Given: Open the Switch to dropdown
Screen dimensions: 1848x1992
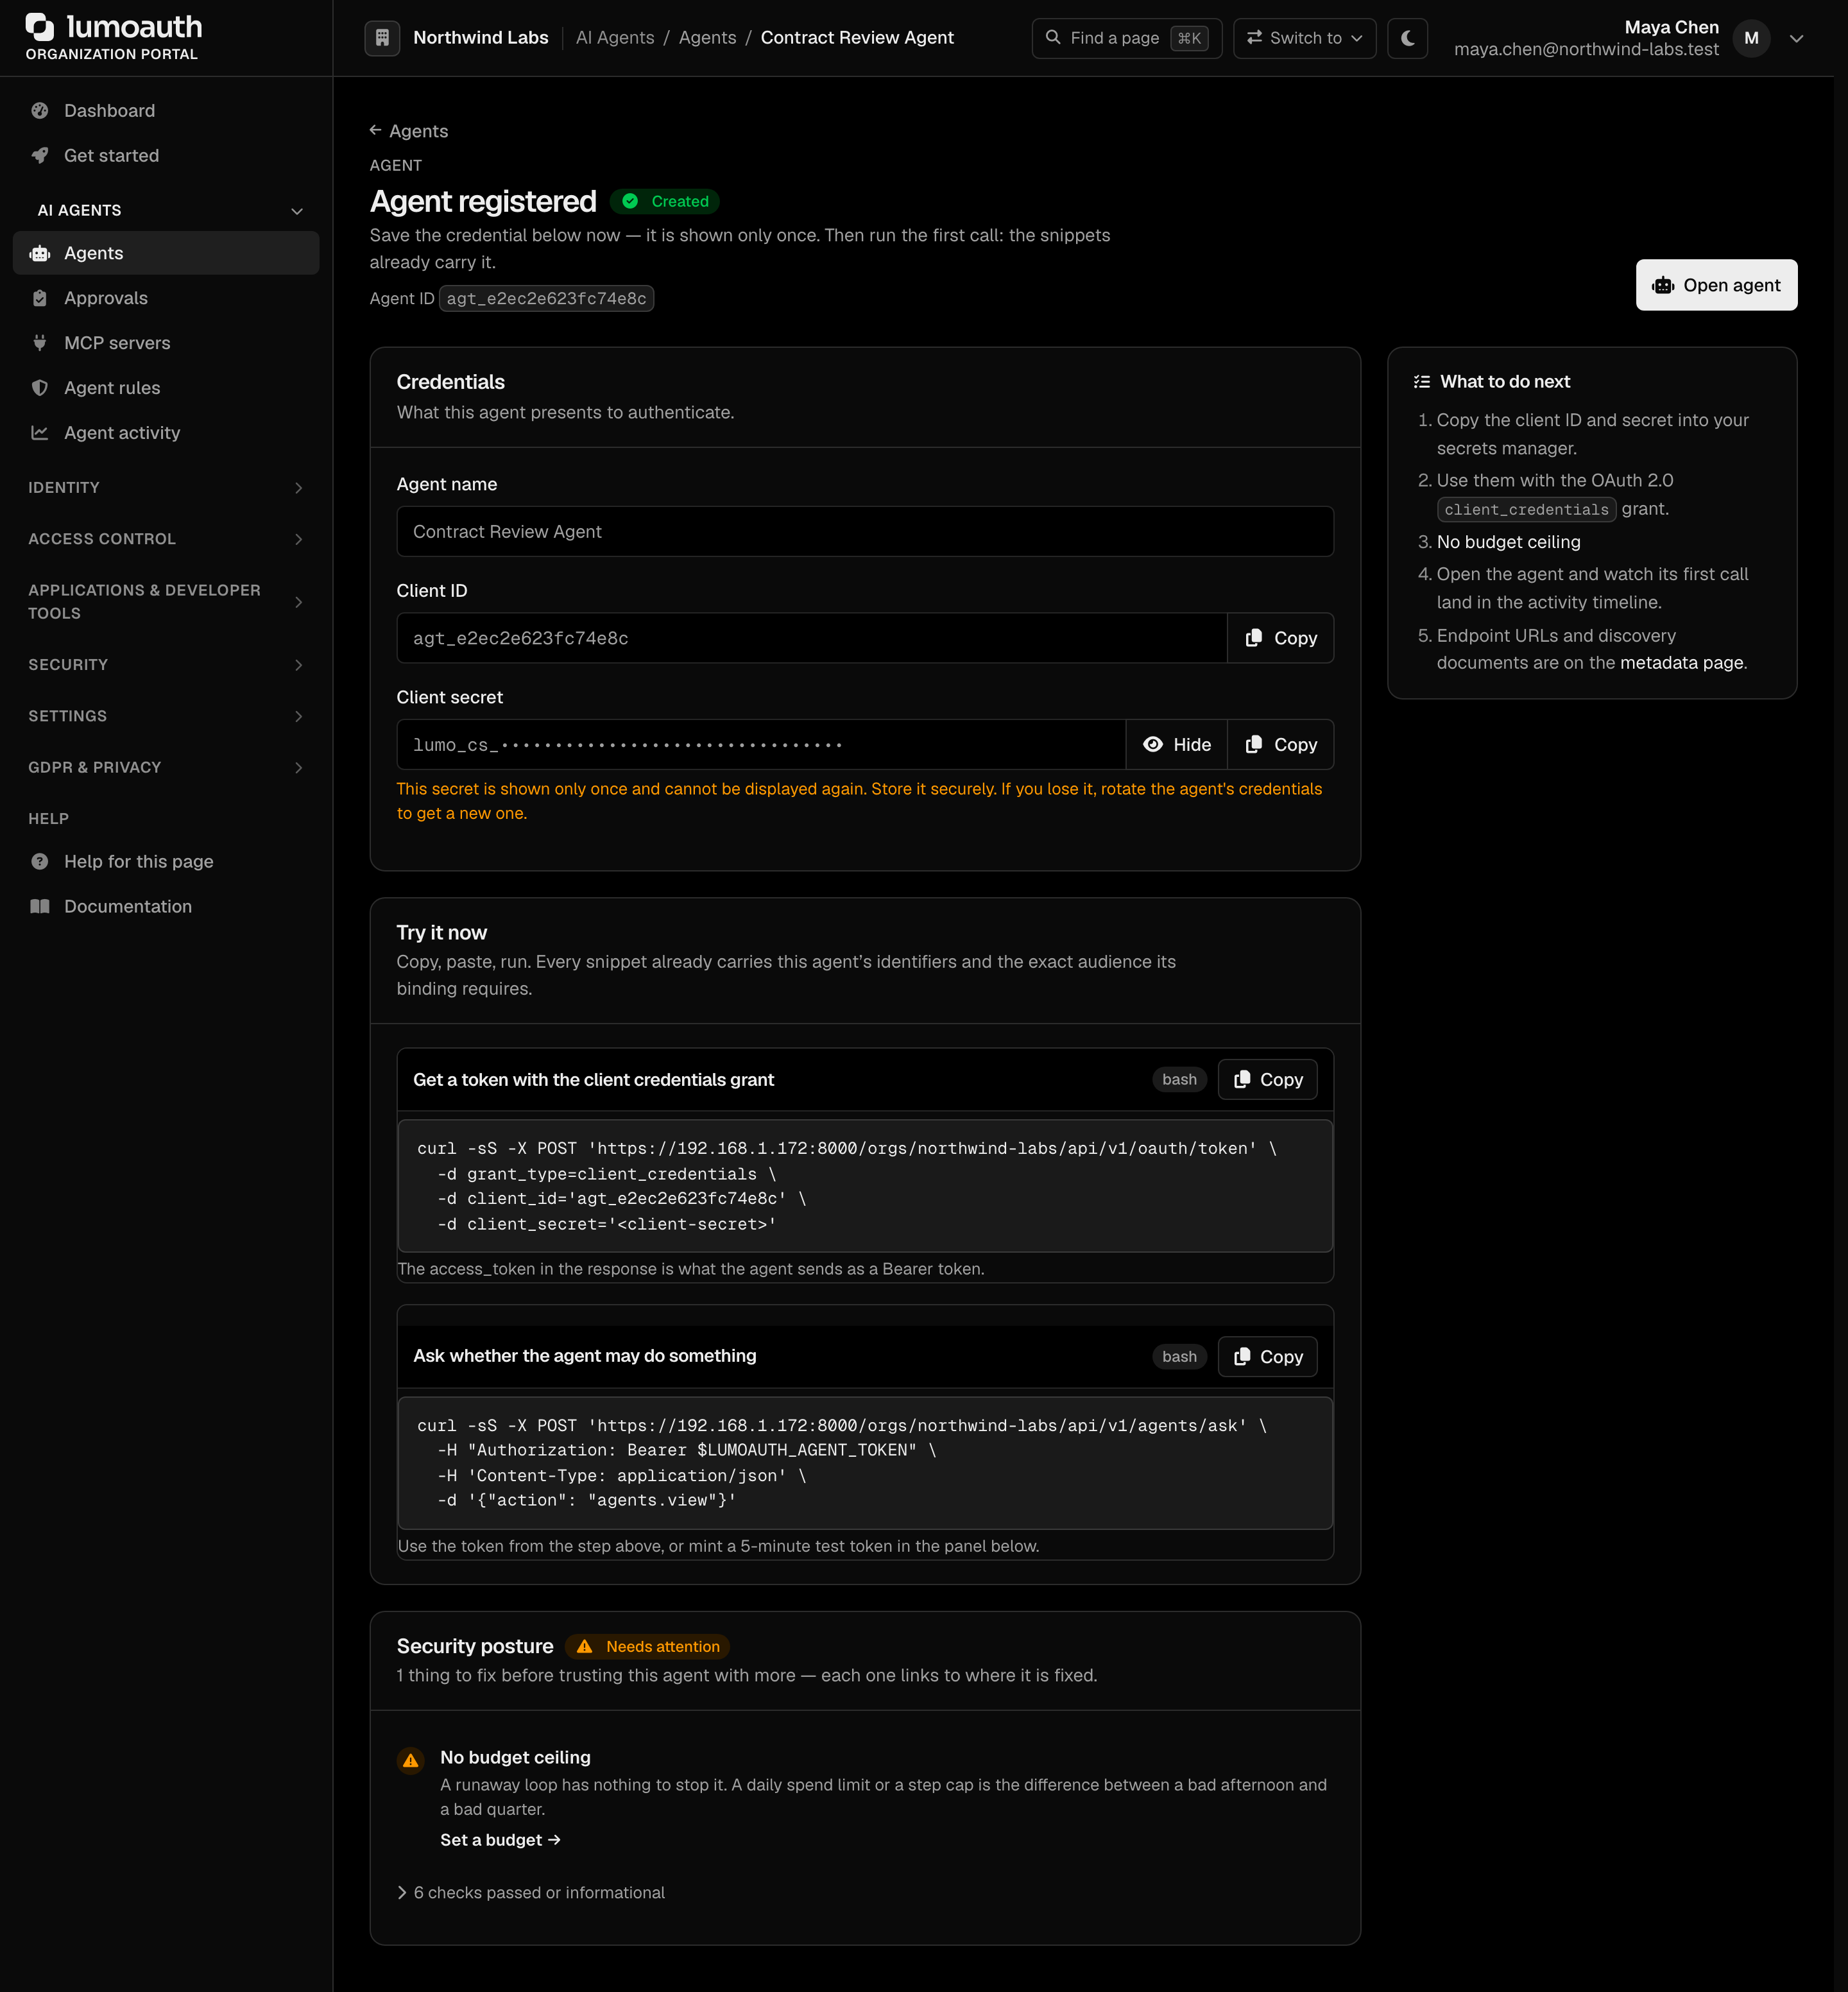Looking at the screenshot, I should 1304,38.
